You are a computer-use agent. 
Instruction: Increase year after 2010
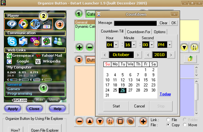pos(171,55)
